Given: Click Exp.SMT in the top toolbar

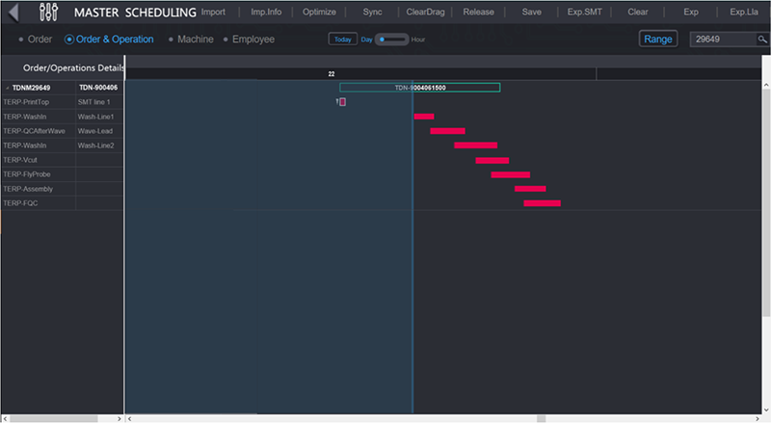Looking at the screenshot, I should [x=585, y=13].
